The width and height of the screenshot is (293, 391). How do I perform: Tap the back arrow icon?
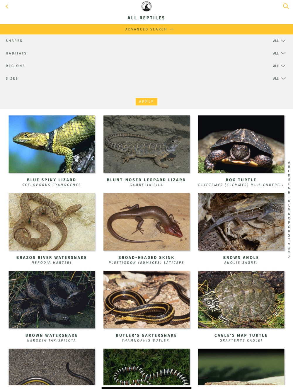point(7,6)
